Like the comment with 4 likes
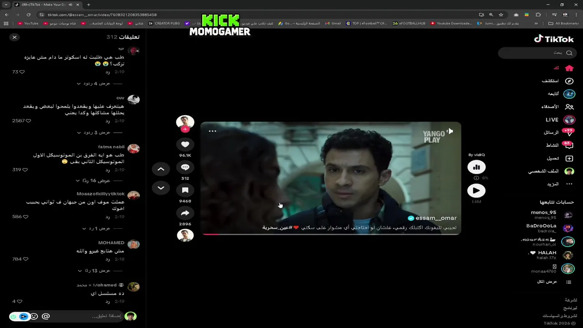The width and height of the screenshot is (583, 328). (x=20, y=301)
